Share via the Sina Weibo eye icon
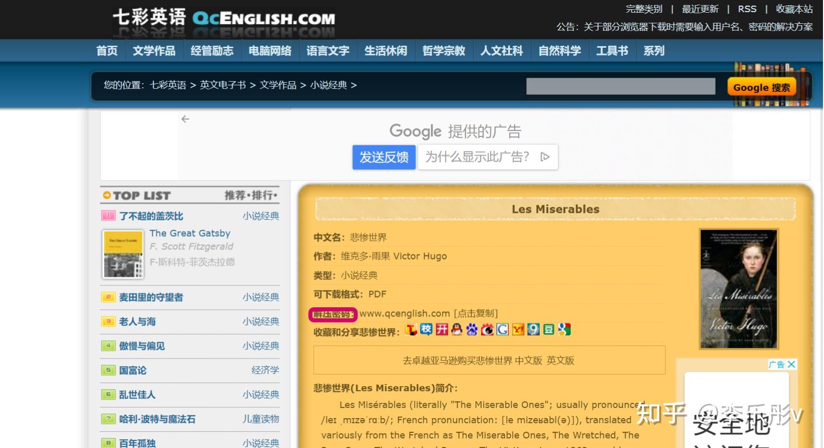The width and height of the screenshot is (824, 448). (487, 330)
